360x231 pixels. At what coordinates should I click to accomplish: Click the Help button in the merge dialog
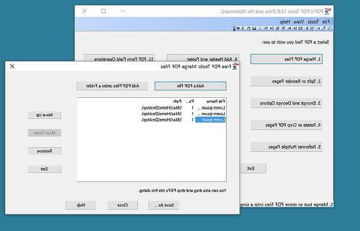pos(81,205)
